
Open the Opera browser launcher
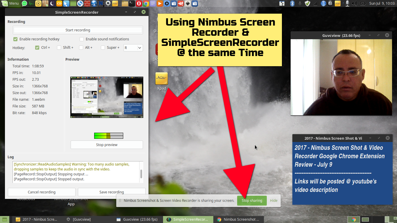139,3
